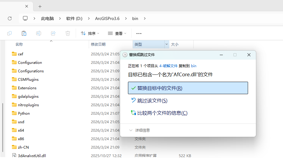
Task: Click the share icon in the toolbar
Action: pyautogui.click(x=53, y=33)
